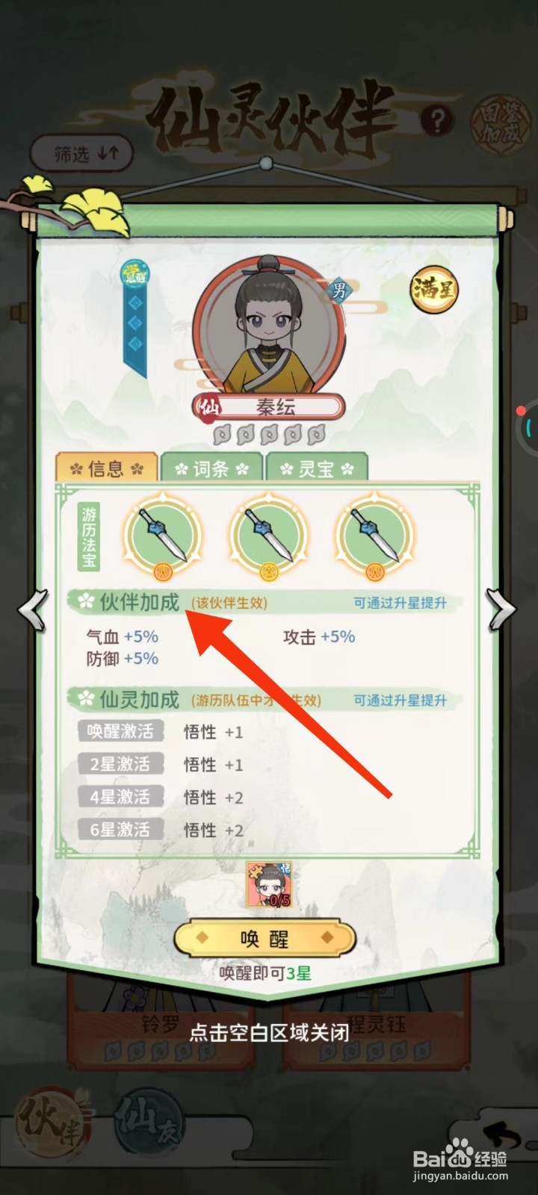This screenshot has height=1195, width=538.
Task: Tap the awaken material portrait showing 0/5
Action: 269,884
